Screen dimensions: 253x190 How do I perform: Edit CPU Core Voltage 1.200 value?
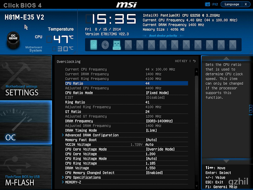pos(151,154)
